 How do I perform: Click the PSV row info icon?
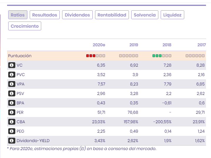11,93
